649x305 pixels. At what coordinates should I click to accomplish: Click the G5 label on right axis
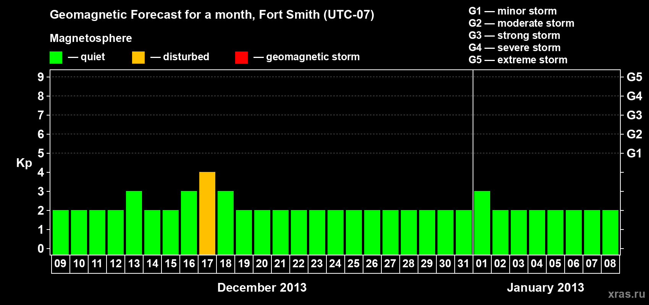(634, 77)
